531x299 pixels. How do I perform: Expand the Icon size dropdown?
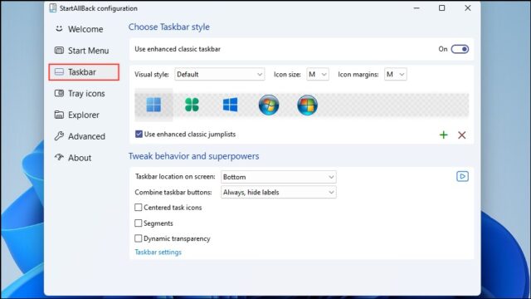point(317,74)
